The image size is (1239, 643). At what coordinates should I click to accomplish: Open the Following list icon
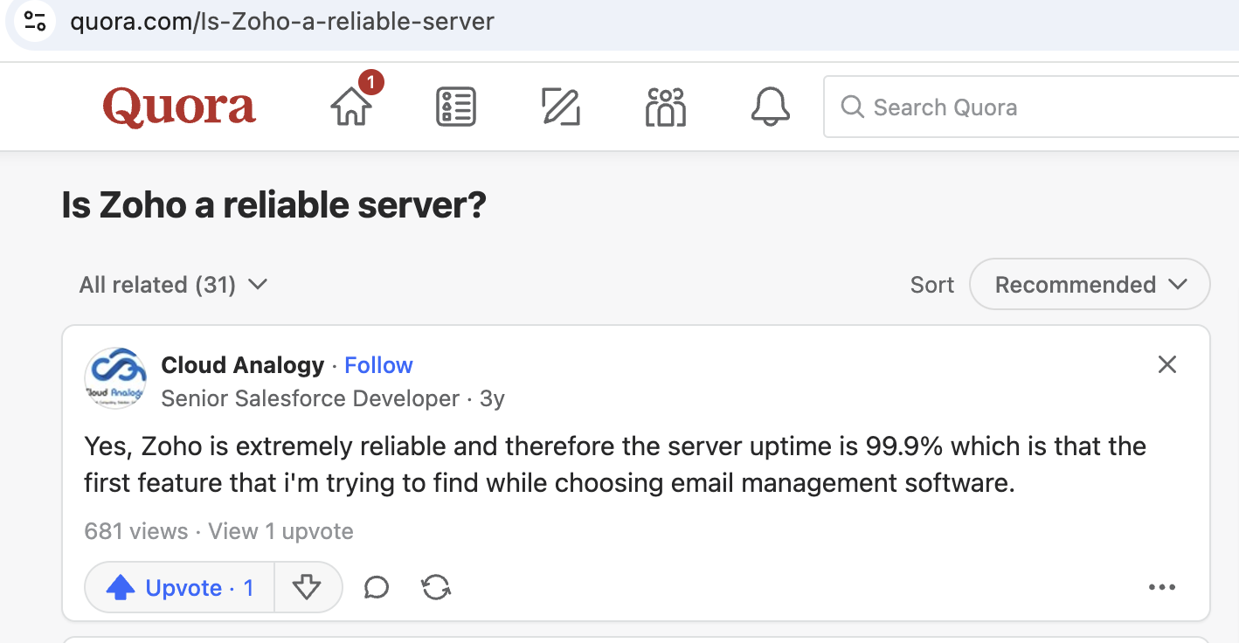(455, 107)
